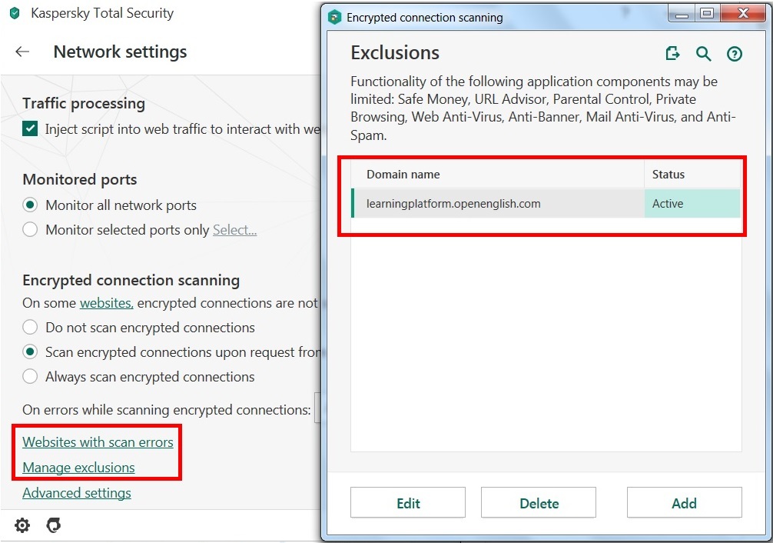The height and width of the screenshot is (543, 773).
Task: Click the export icon in Exclusions header
Action: tap(672, 53)
